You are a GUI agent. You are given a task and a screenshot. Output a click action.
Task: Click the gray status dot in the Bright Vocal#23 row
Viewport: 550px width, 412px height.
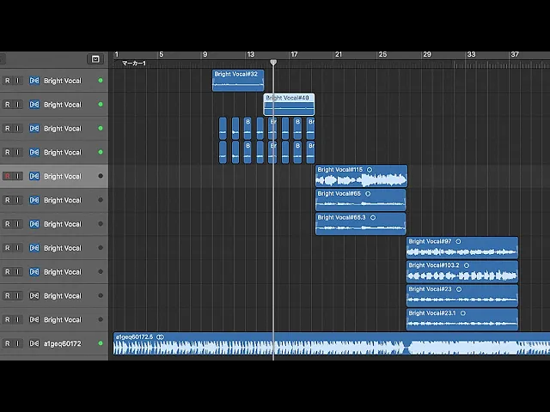(x=101, y=295)
